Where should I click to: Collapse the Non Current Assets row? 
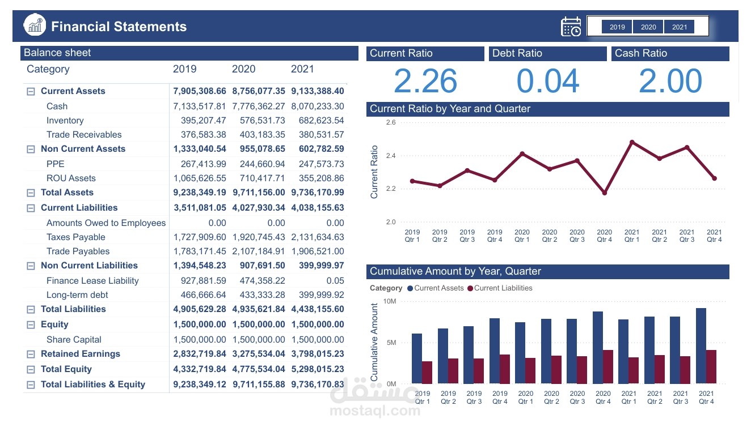pyautogui.click(x=31, y=150)
